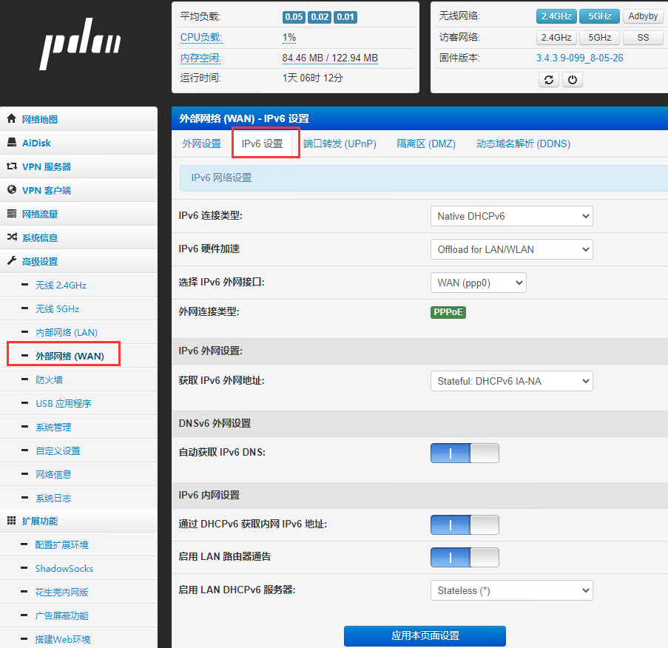Open 扩展功能 menu section

[x=78, y=521]
